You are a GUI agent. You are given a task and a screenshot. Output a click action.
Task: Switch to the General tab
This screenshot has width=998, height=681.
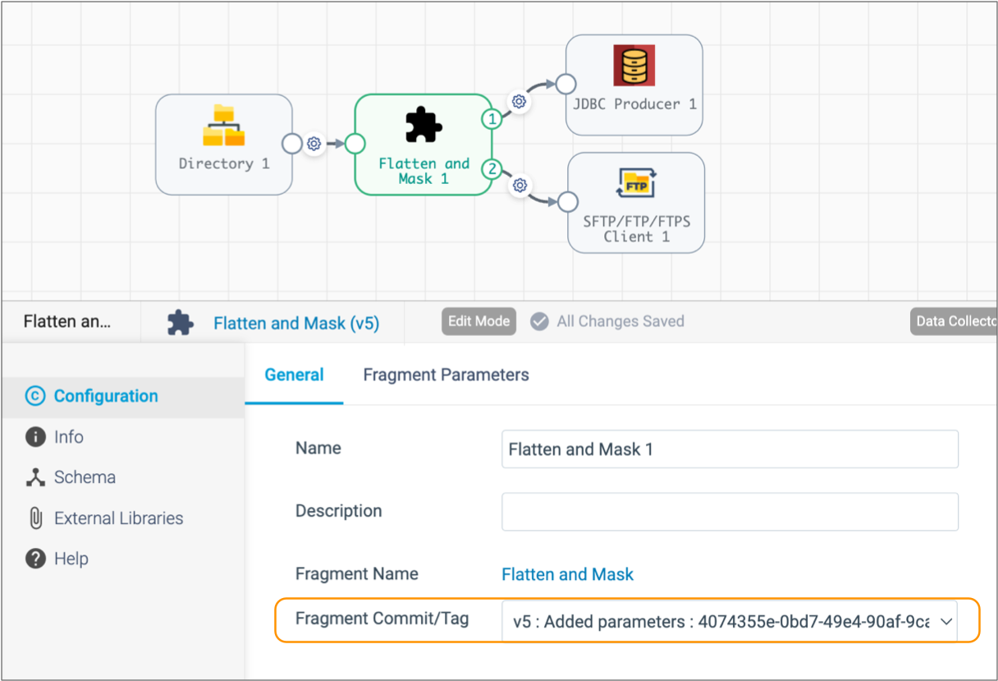[x=294, y=375]
